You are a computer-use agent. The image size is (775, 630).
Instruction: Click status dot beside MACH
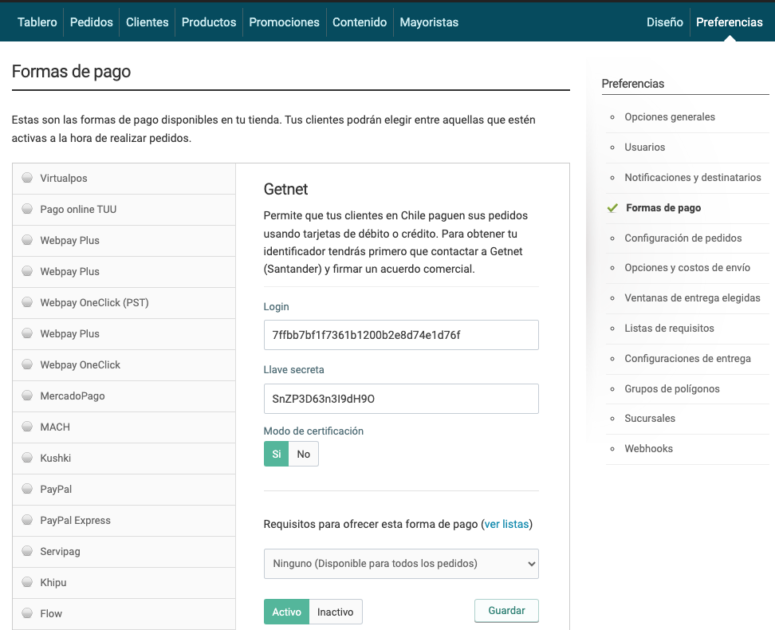click(x=27, y=427)
